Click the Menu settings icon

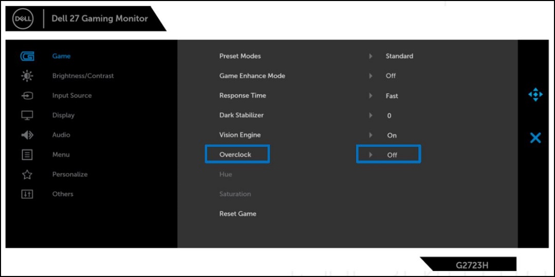(27, 154)
